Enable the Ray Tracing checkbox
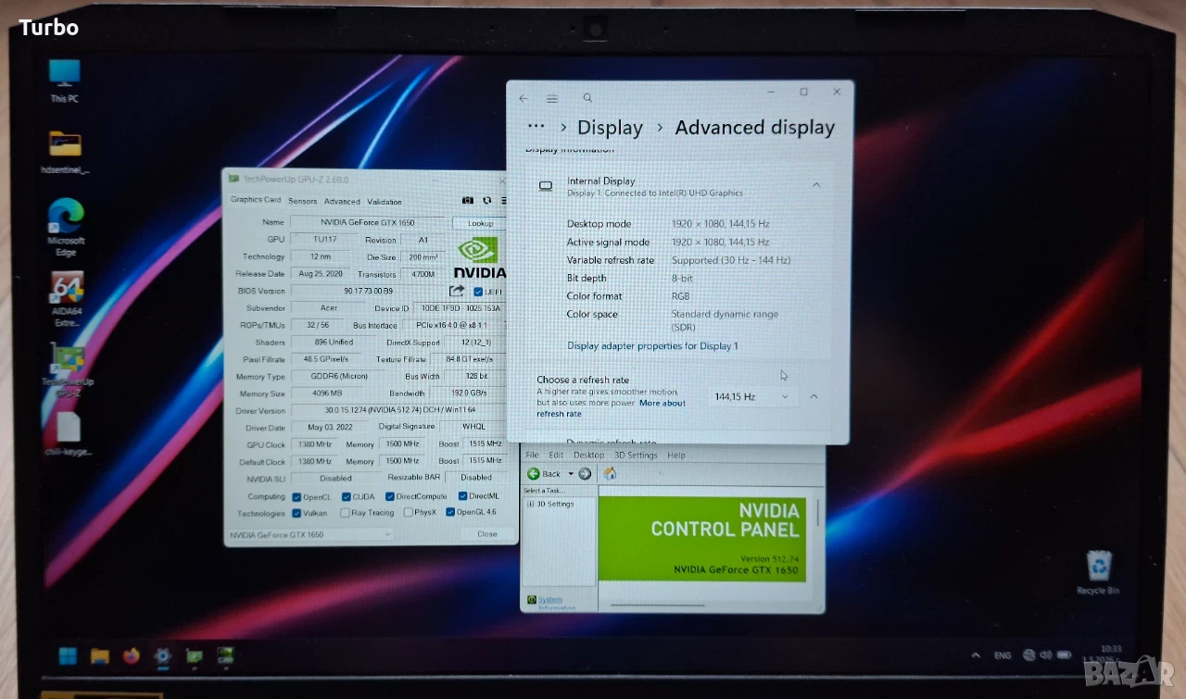This screenshot has width=1186, height=699. 345,513
